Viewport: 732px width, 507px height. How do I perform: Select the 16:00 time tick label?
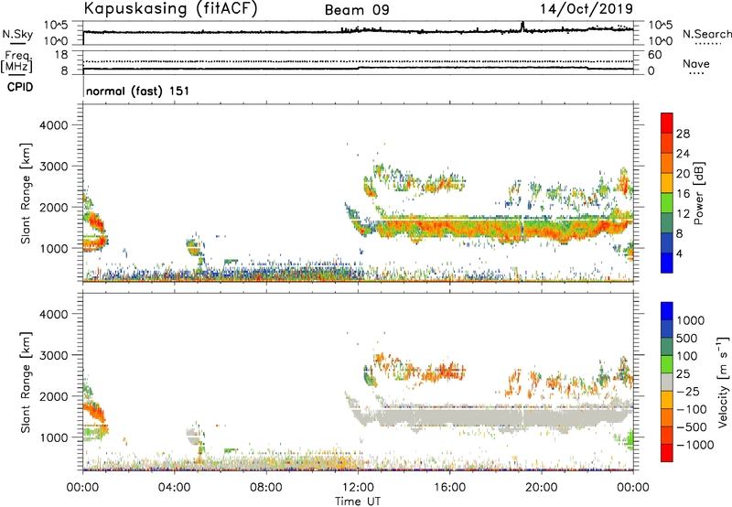click(449, 488)
